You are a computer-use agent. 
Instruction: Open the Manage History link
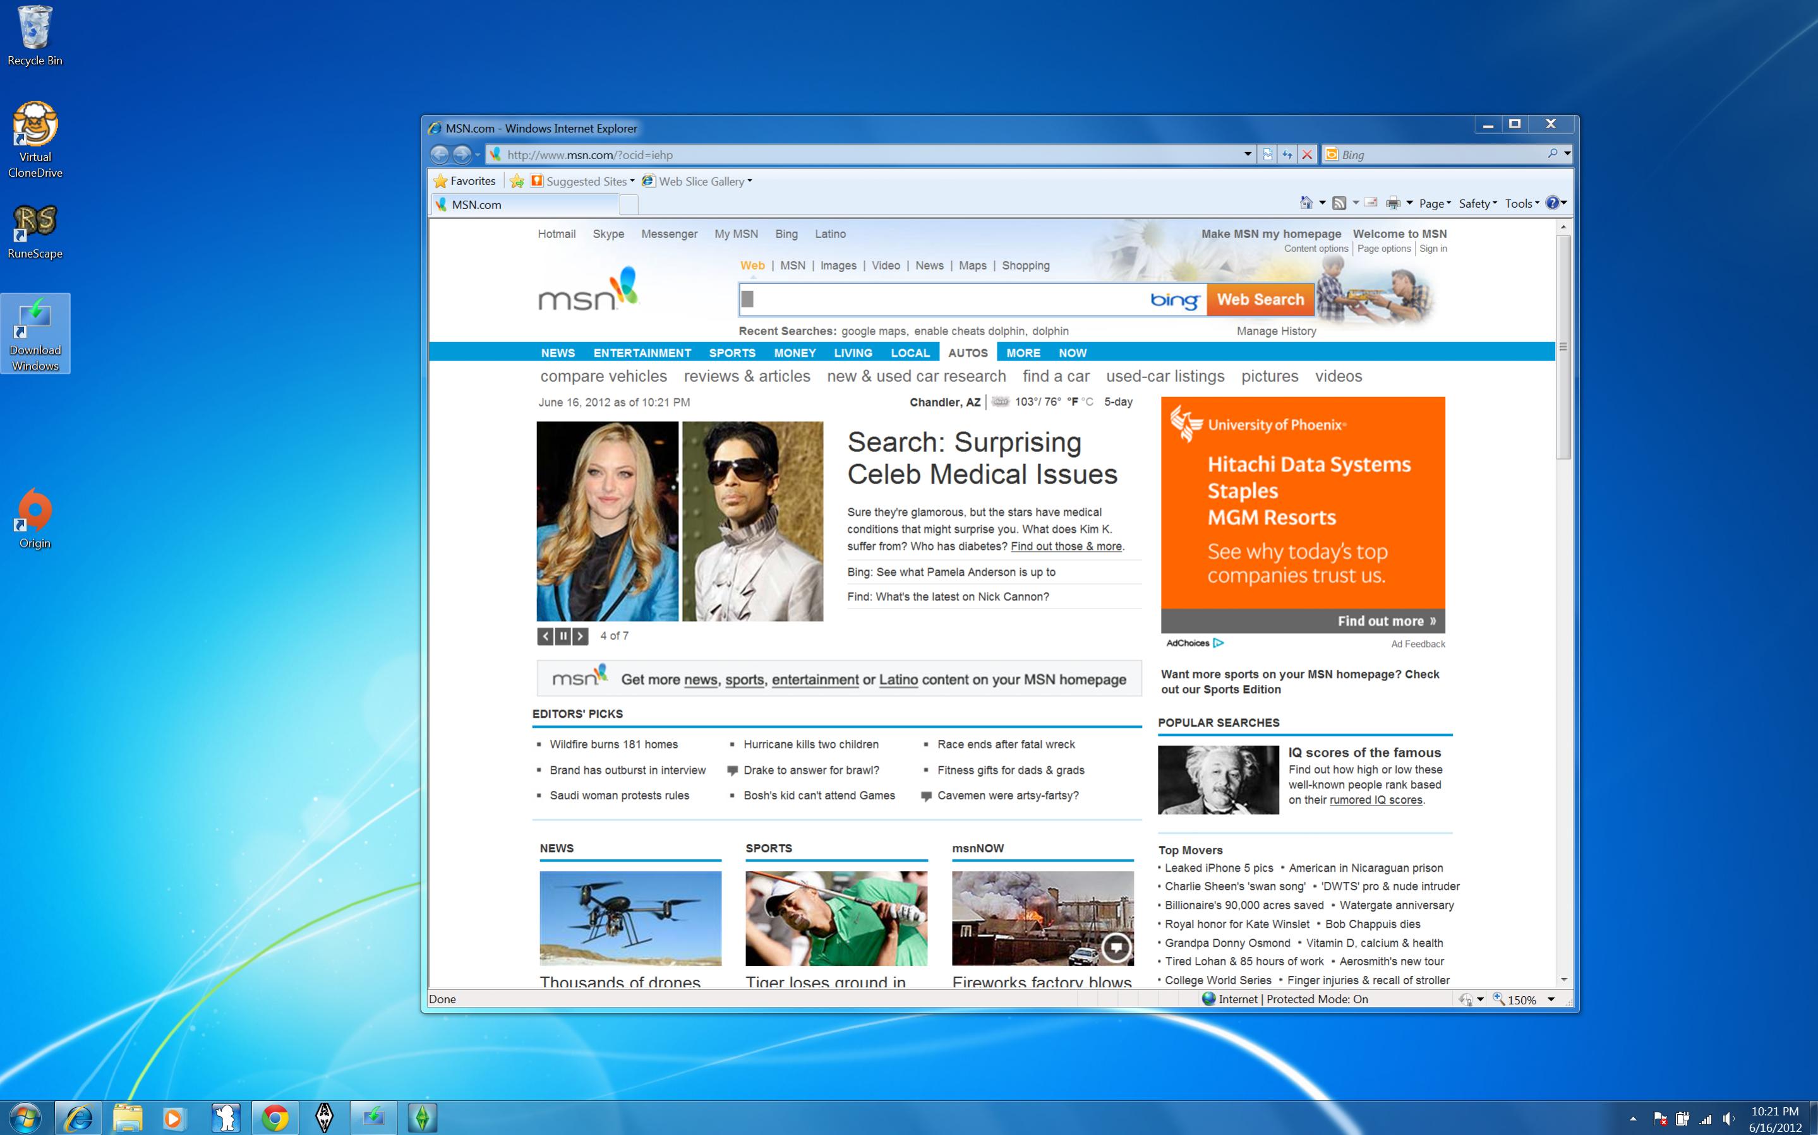click(1276, 331)
